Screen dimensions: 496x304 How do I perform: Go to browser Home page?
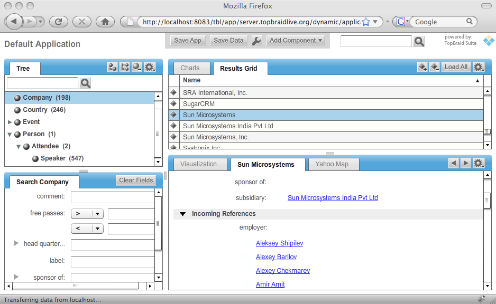tap(105, 22)
